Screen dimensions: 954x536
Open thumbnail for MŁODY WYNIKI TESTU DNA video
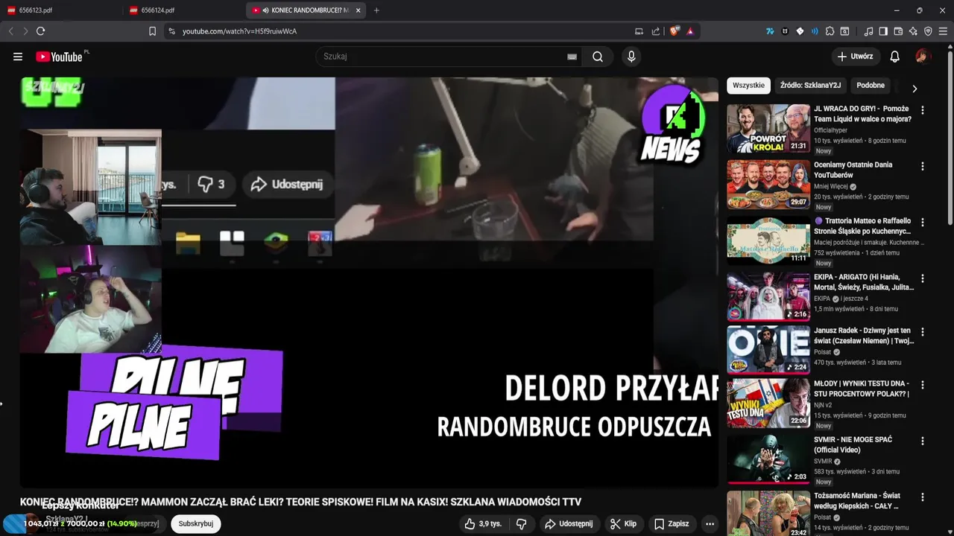tap(768, 403)
